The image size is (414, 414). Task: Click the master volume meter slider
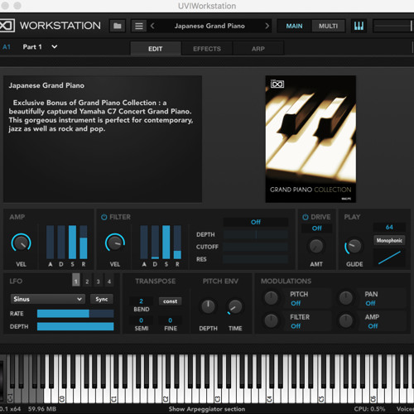click(393, 26)
